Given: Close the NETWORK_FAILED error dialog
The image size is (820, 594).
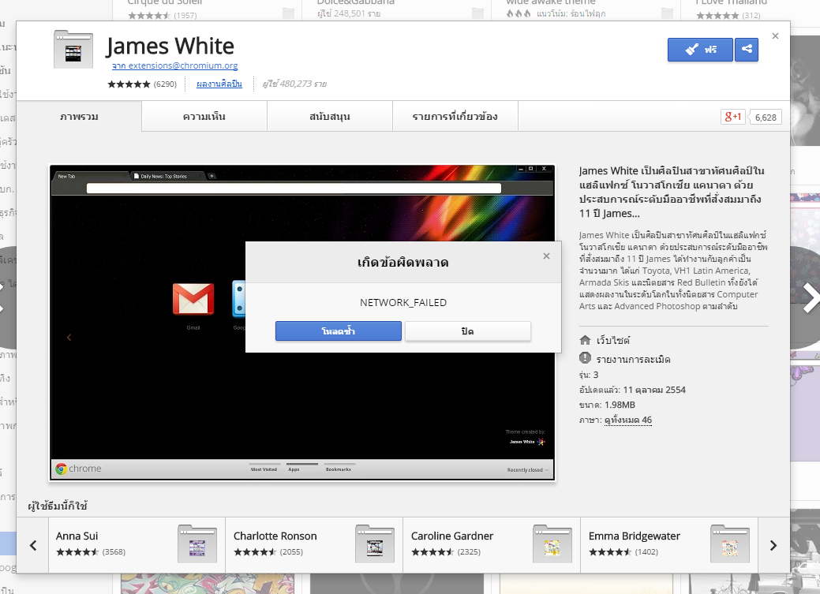Looking at the screenshot, I should click(x=546, y=256).
